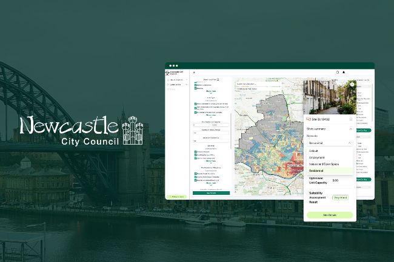
Task: Click the orange site icon beside Site ID
Action: pyautogui.click(x=309, y=119)
